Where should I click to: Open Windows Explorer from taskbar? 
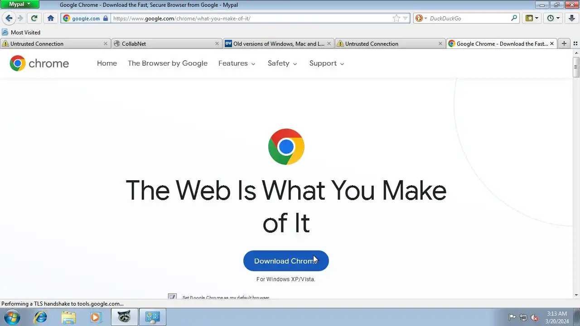click(68, 317)
